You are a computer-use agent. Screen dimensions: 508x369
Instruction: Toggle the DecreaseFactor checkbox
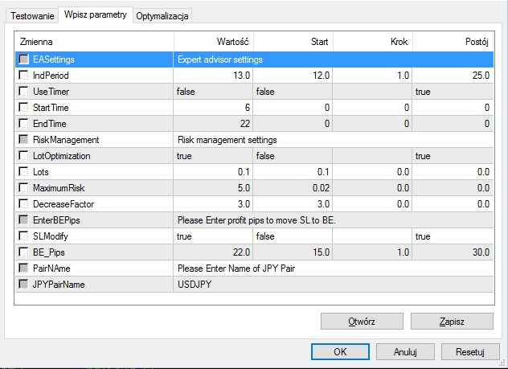coord(23,203)
